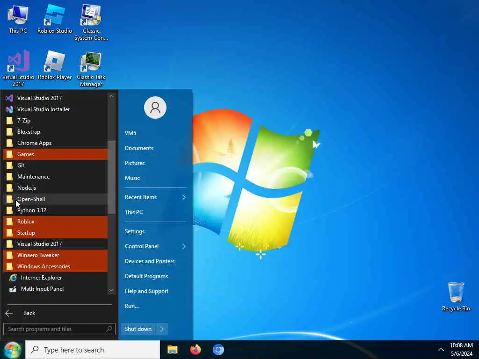Open Classic Task Manager desktop shortcut
Image resolution: width=479 pixels, height=359 pixels.
[91, 69]
